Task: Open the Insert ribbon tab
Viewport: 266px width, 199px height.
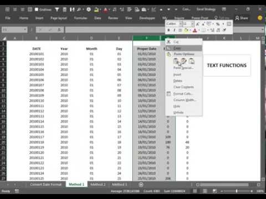Action: click(x=39, y=18)
